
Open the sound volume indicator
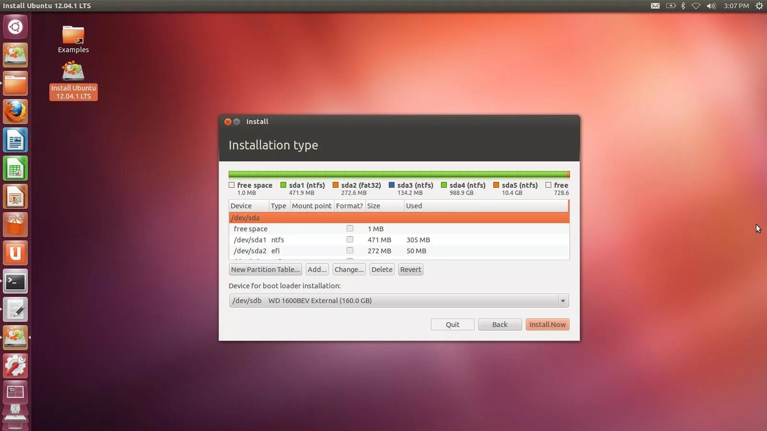(711, 6)
